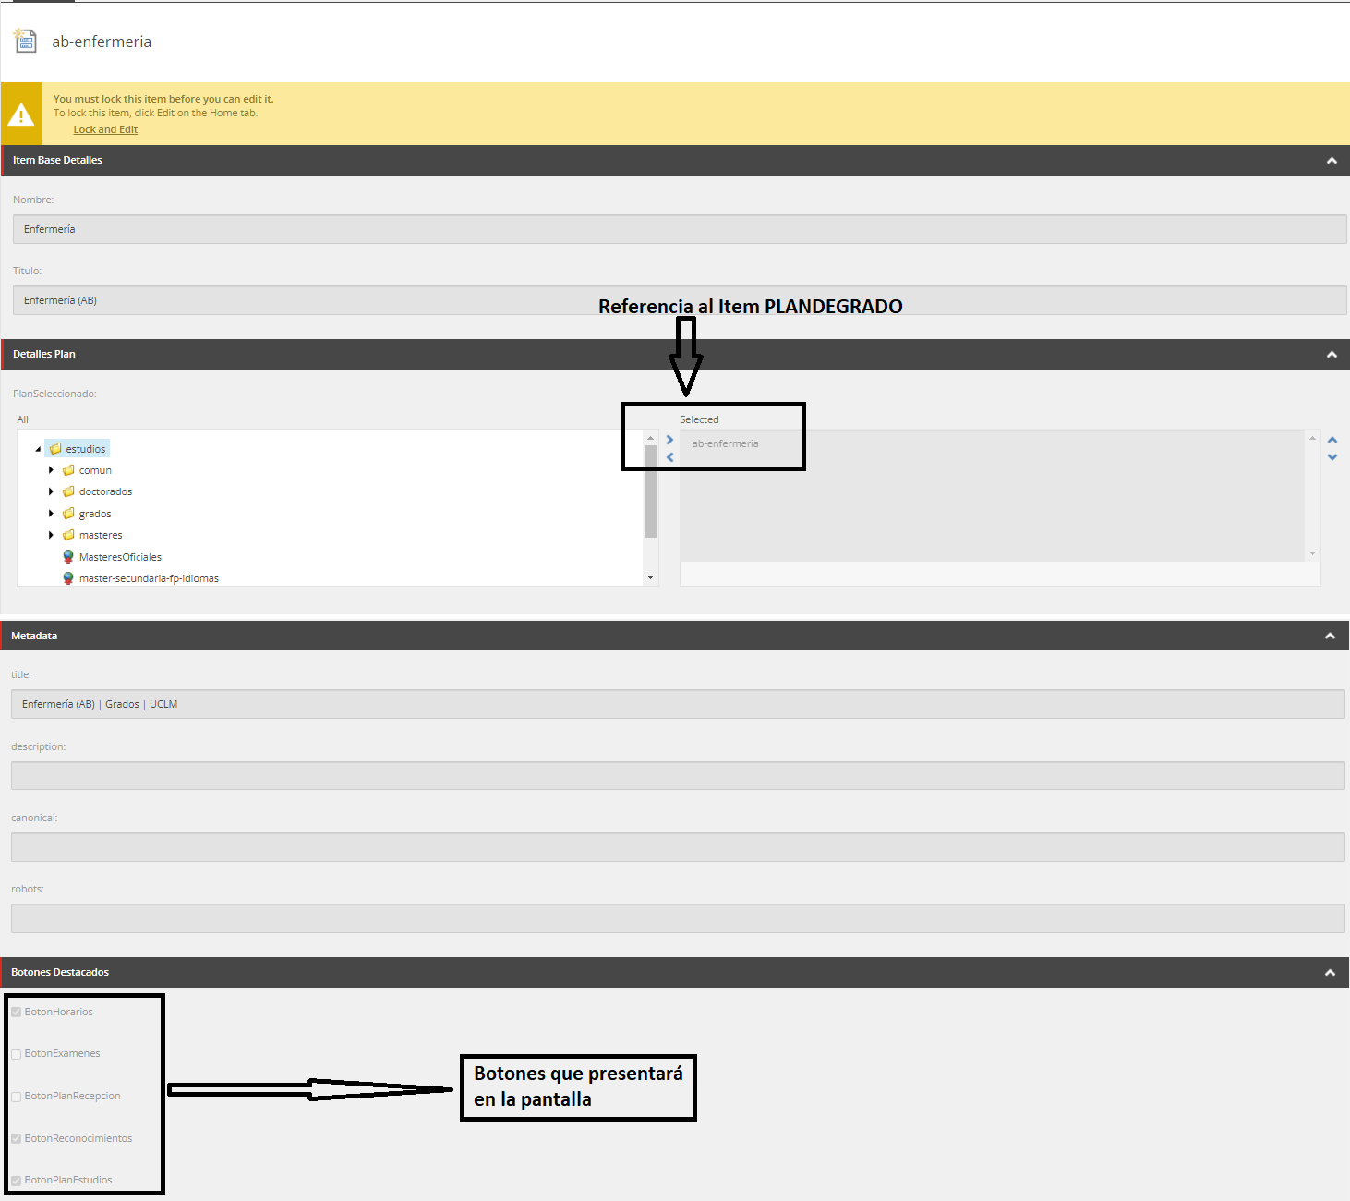Collapse the Item Base Detalles section

[x=1331, y=161]
